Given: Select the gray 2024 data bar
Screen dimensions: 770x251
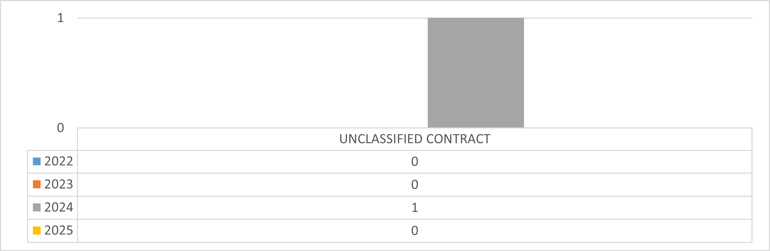Looking at the screenshot, I should click(x=476, y=72).
